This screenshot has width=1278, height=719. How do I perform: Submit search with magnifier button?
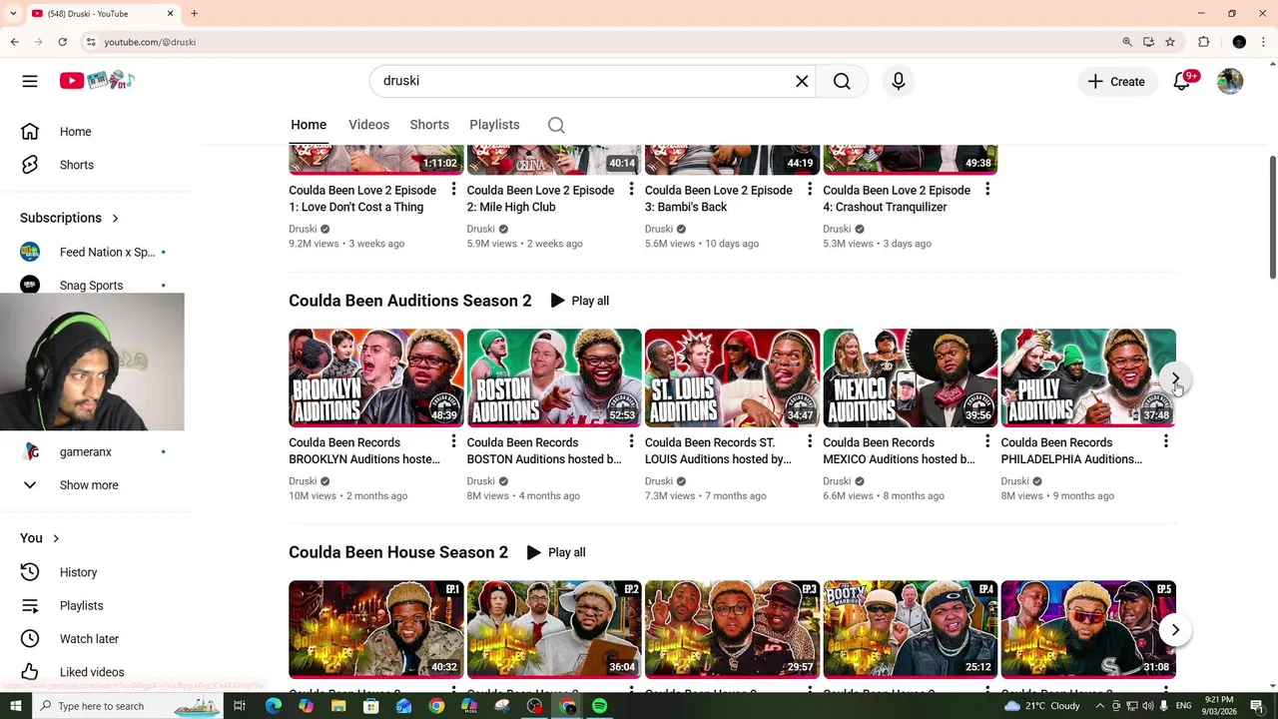click(x=842, y=81)
